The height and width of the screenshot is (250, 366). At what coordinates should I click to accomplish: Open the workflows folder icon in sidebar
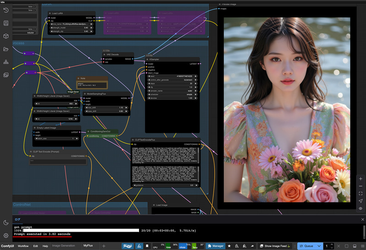click(x=6, y=49)
